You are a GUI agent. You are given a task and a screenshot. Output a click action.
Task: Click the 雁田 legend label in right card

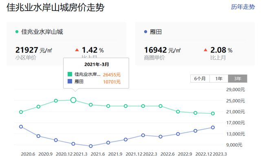pyautogui.click(x=156, y=32)
